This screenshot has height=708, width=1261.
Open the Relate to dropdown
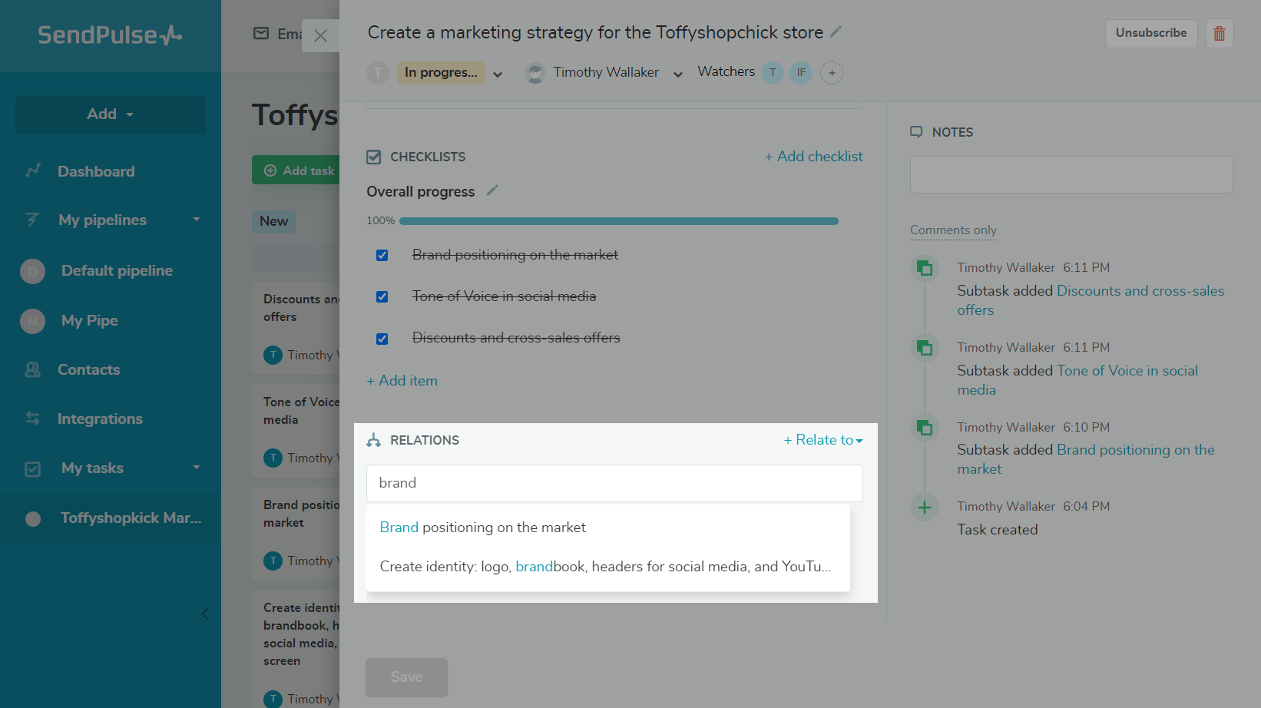coord(823,440)
